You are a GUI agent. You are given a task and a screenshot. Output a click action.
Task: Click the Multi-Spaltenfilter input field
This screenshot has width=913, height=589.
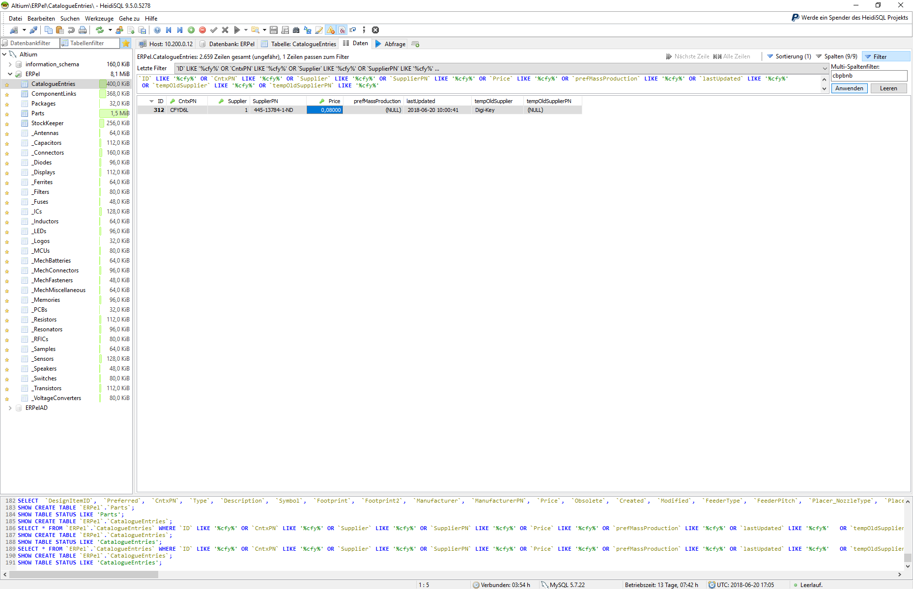[x=869, y=76]
